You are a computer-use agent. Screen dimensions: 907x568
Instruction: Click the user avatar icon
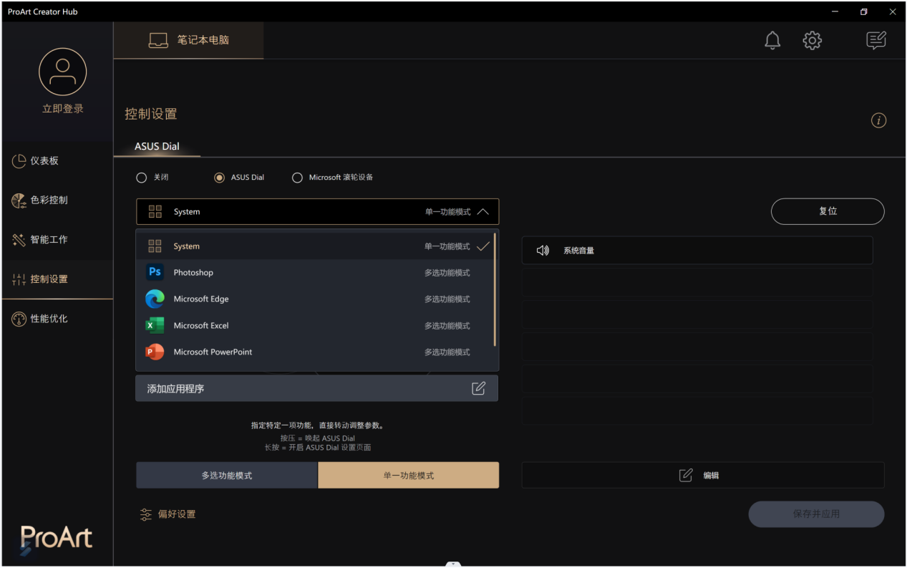[63, 72]
